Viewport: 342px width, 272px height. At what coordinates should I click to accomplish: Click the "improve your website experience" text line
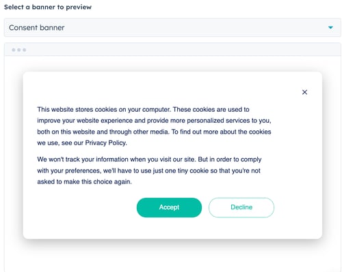point(154,121)
